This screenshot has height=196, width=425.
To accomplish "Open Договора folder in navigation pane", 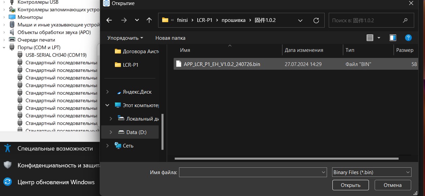I will tap(136, 52).
